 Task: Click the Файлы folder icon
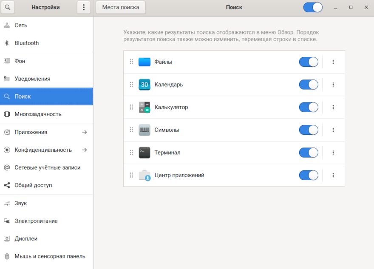pyautogui.click(x=144, y=62)
